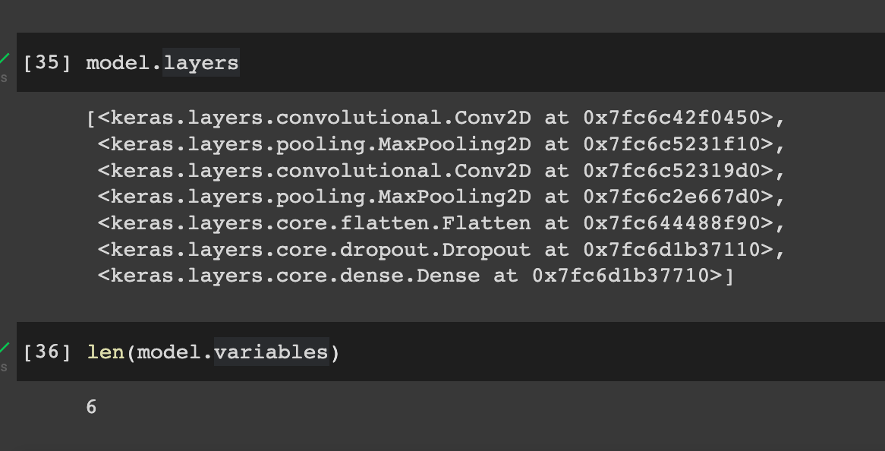Click the word model in cell 35

tap(118, 63)
